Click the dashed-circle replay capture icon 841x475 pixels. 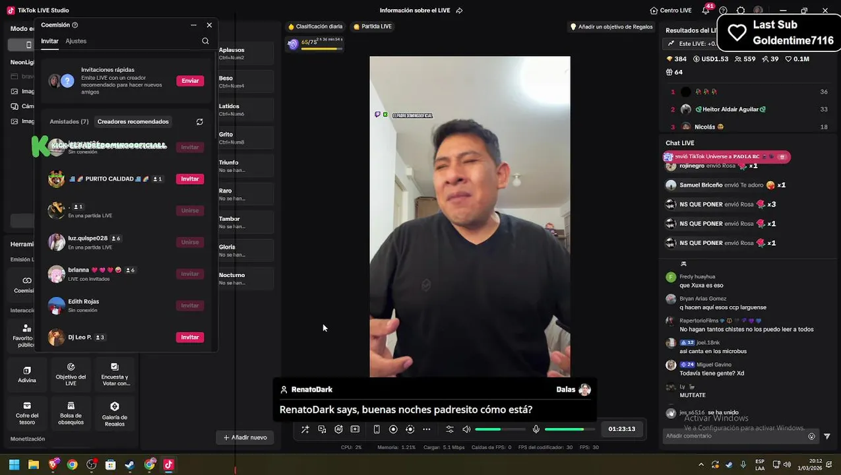coord(410,429)
